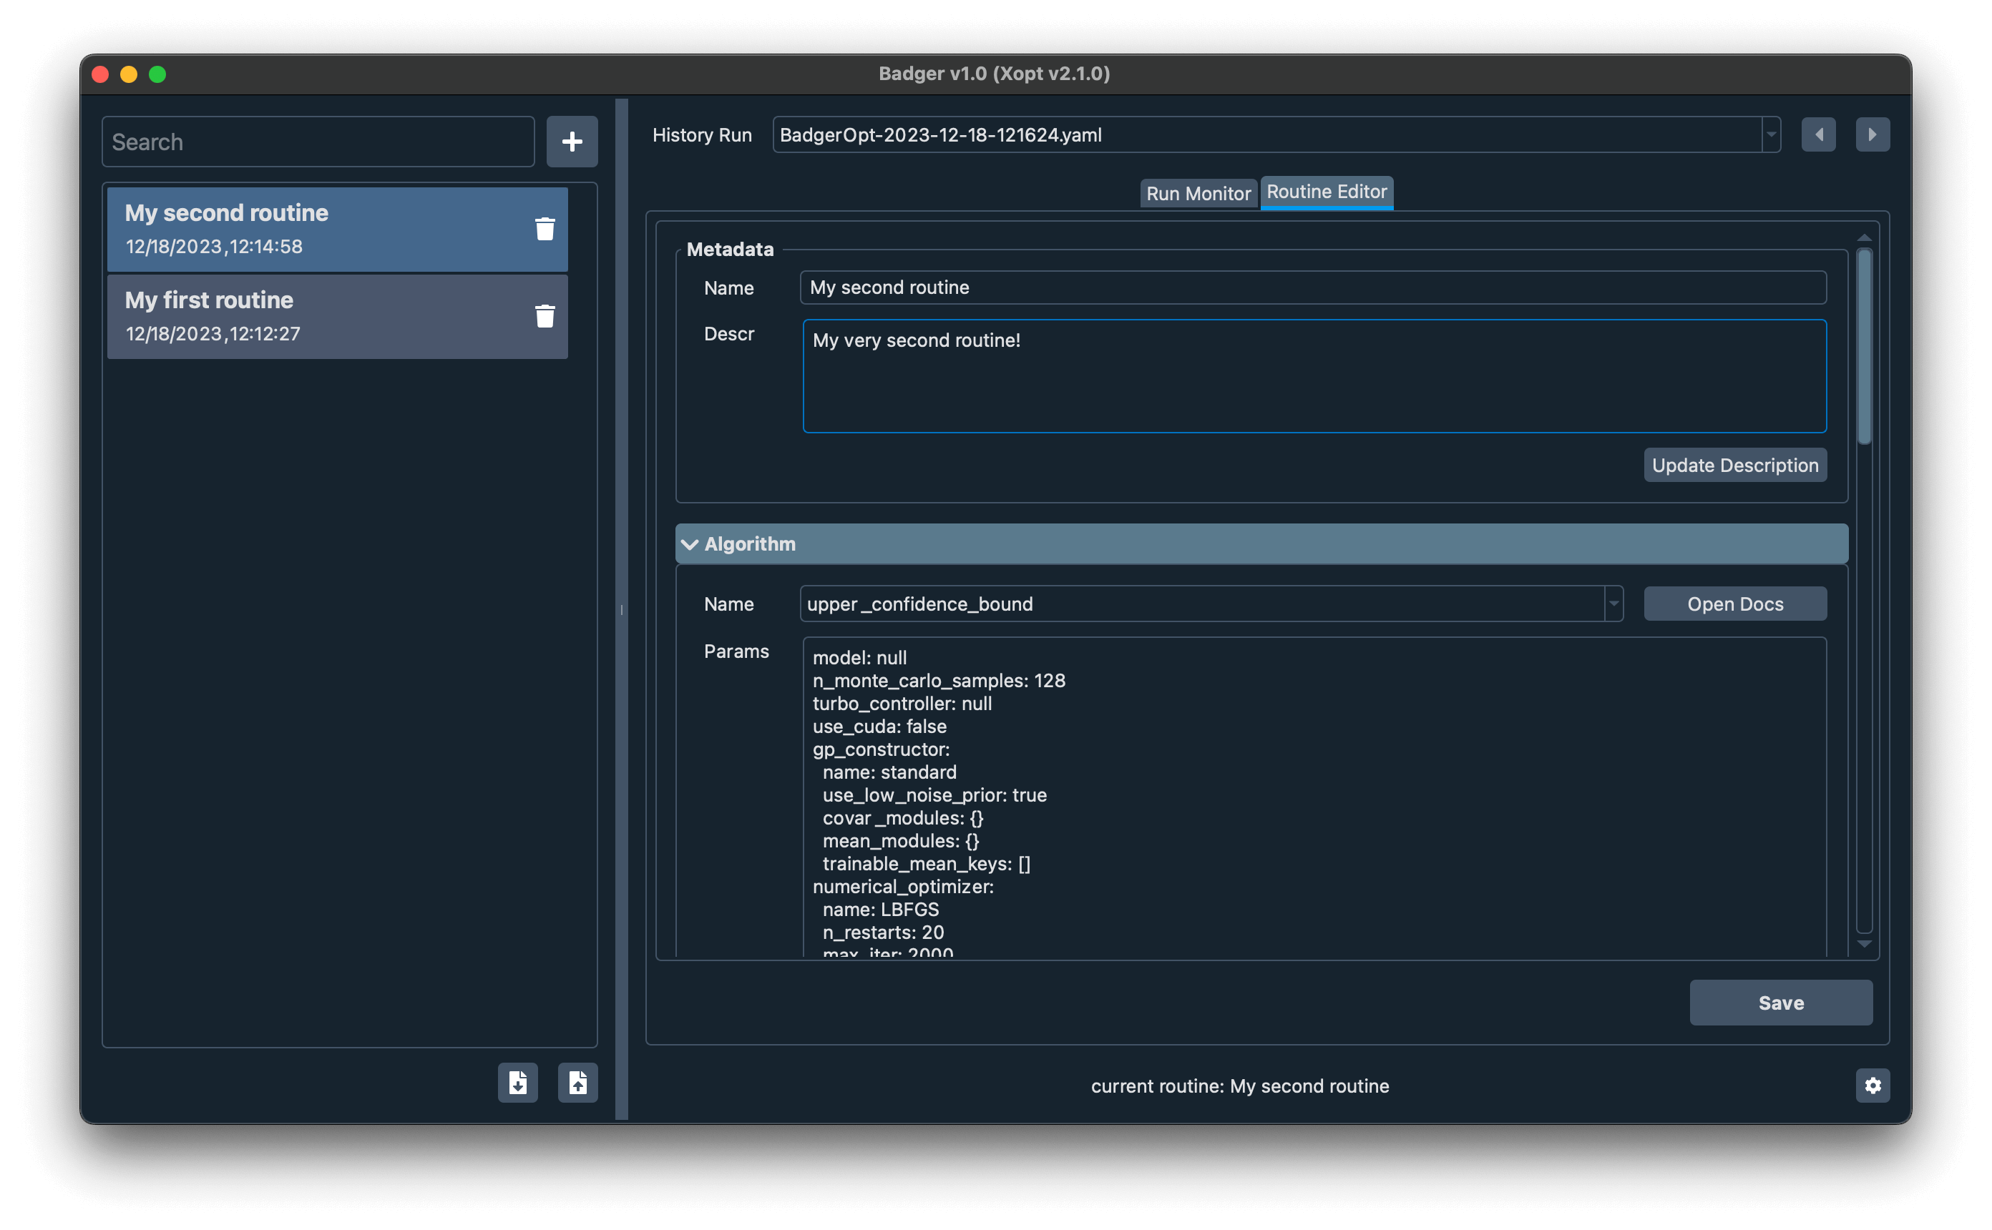Click the Save button

pyautogui.click(x=1782, y=1003)
